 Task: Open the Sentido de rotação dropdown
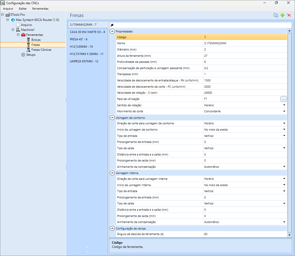[x=284, y=105]
